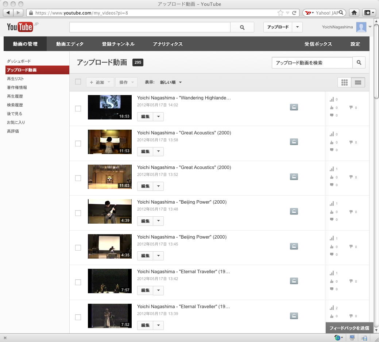The width and height of the screenshot is (379, 342).
Task: Check the Great Acoustics 13:58 video checkbox
Action: pyautogui.click(x=78, y=144)
